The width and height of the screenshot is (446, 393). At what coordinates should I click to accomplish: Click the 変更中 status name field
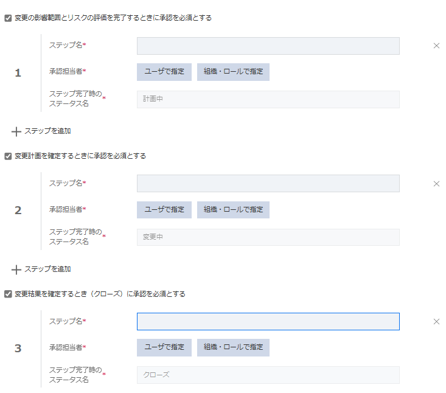click(268, 237)
